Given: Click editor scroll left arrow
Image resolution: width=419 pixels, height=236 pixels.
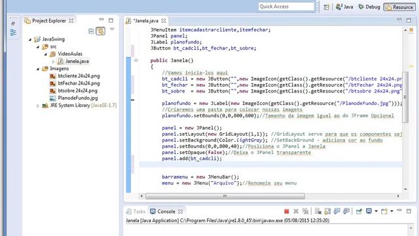Looking at the screenshot, I should pos(141,196).
